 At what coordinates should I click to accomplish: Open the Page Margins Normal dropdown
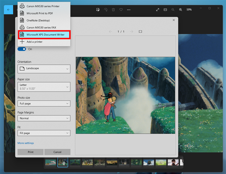click(x=44, y=118)
